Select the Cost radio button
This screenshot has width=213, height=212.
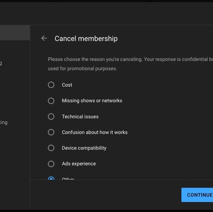pyautogui.click(x=51, y=85)
